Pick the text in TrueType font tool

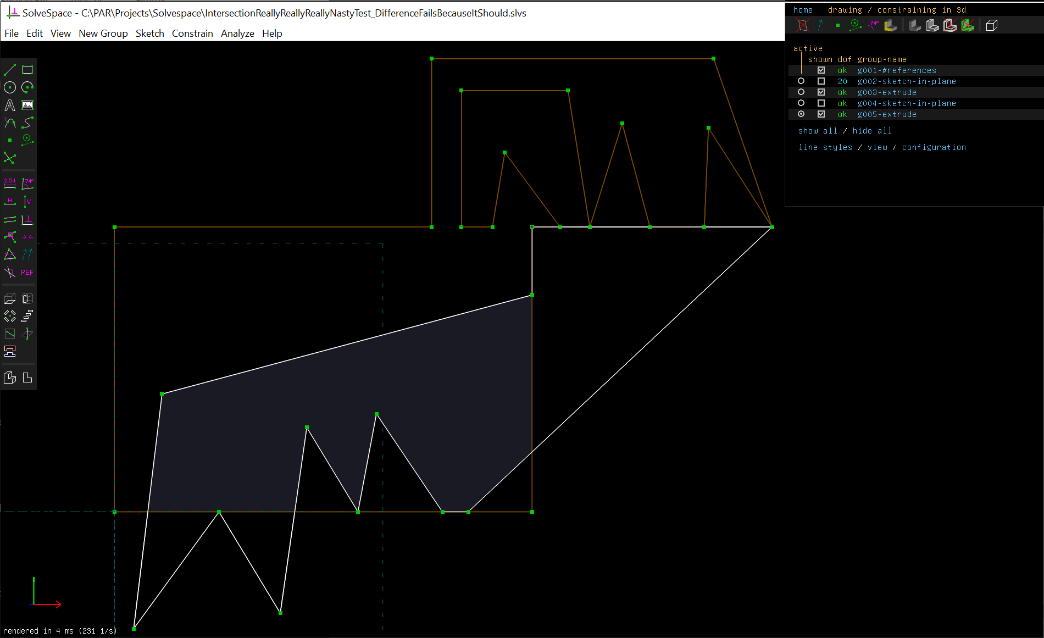point(10,105)
